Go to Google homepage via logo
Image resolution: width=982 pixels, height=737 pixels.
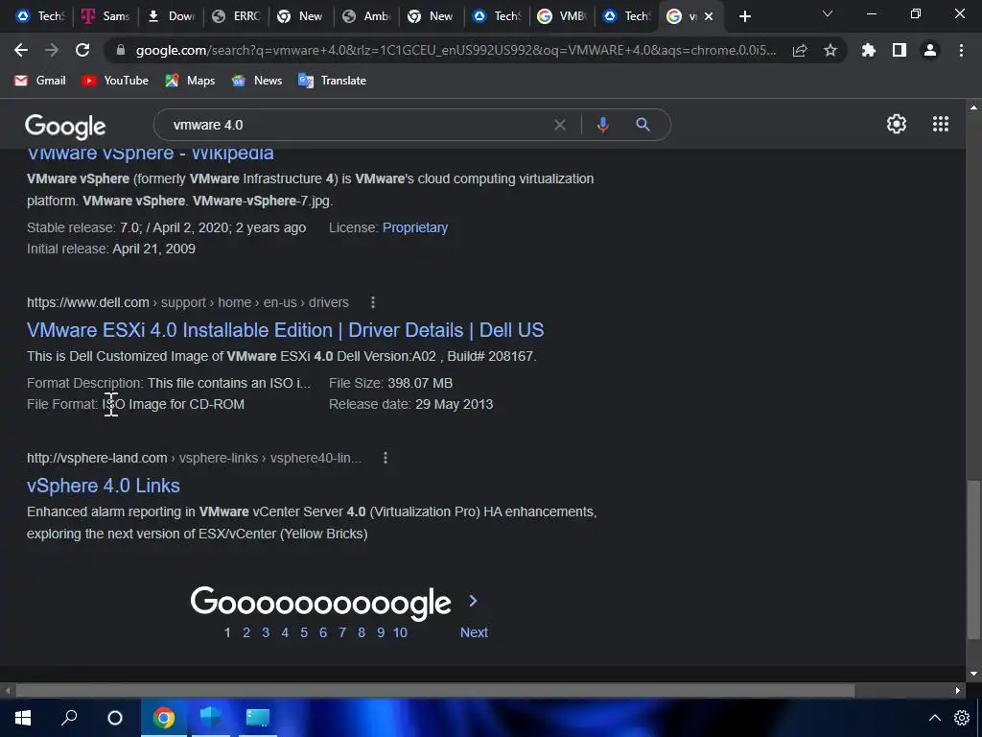65,126
